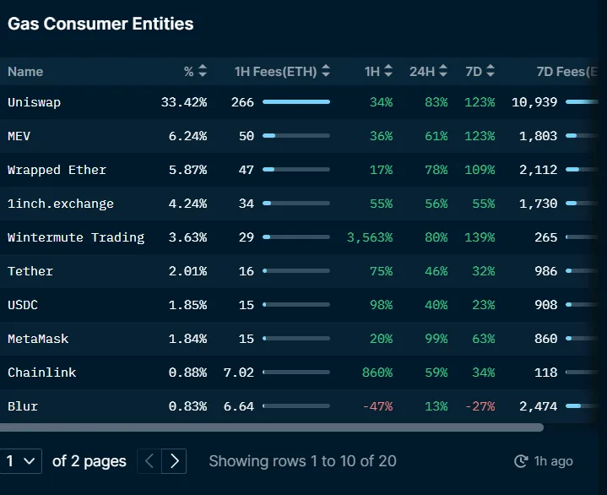
Task: Click the Gas Consumer Entities heading
Action: 100,24
